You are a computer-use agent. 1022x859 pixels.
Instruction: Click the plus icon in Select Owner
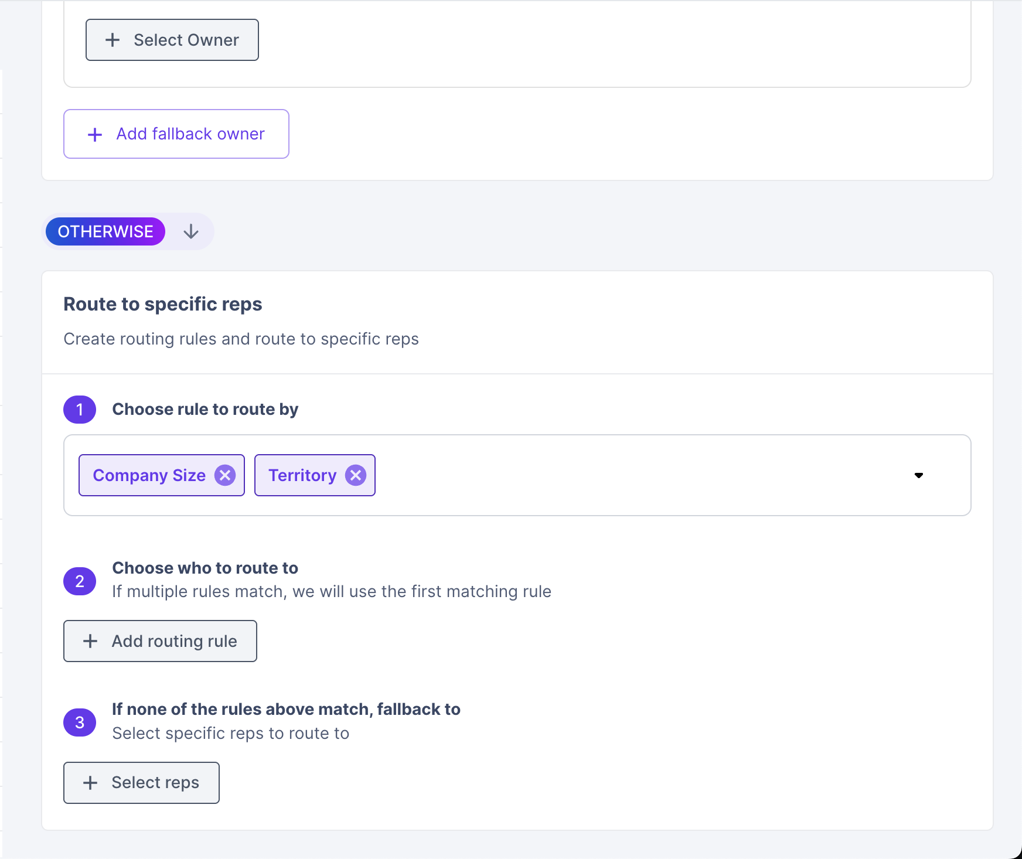coord(113,40)
